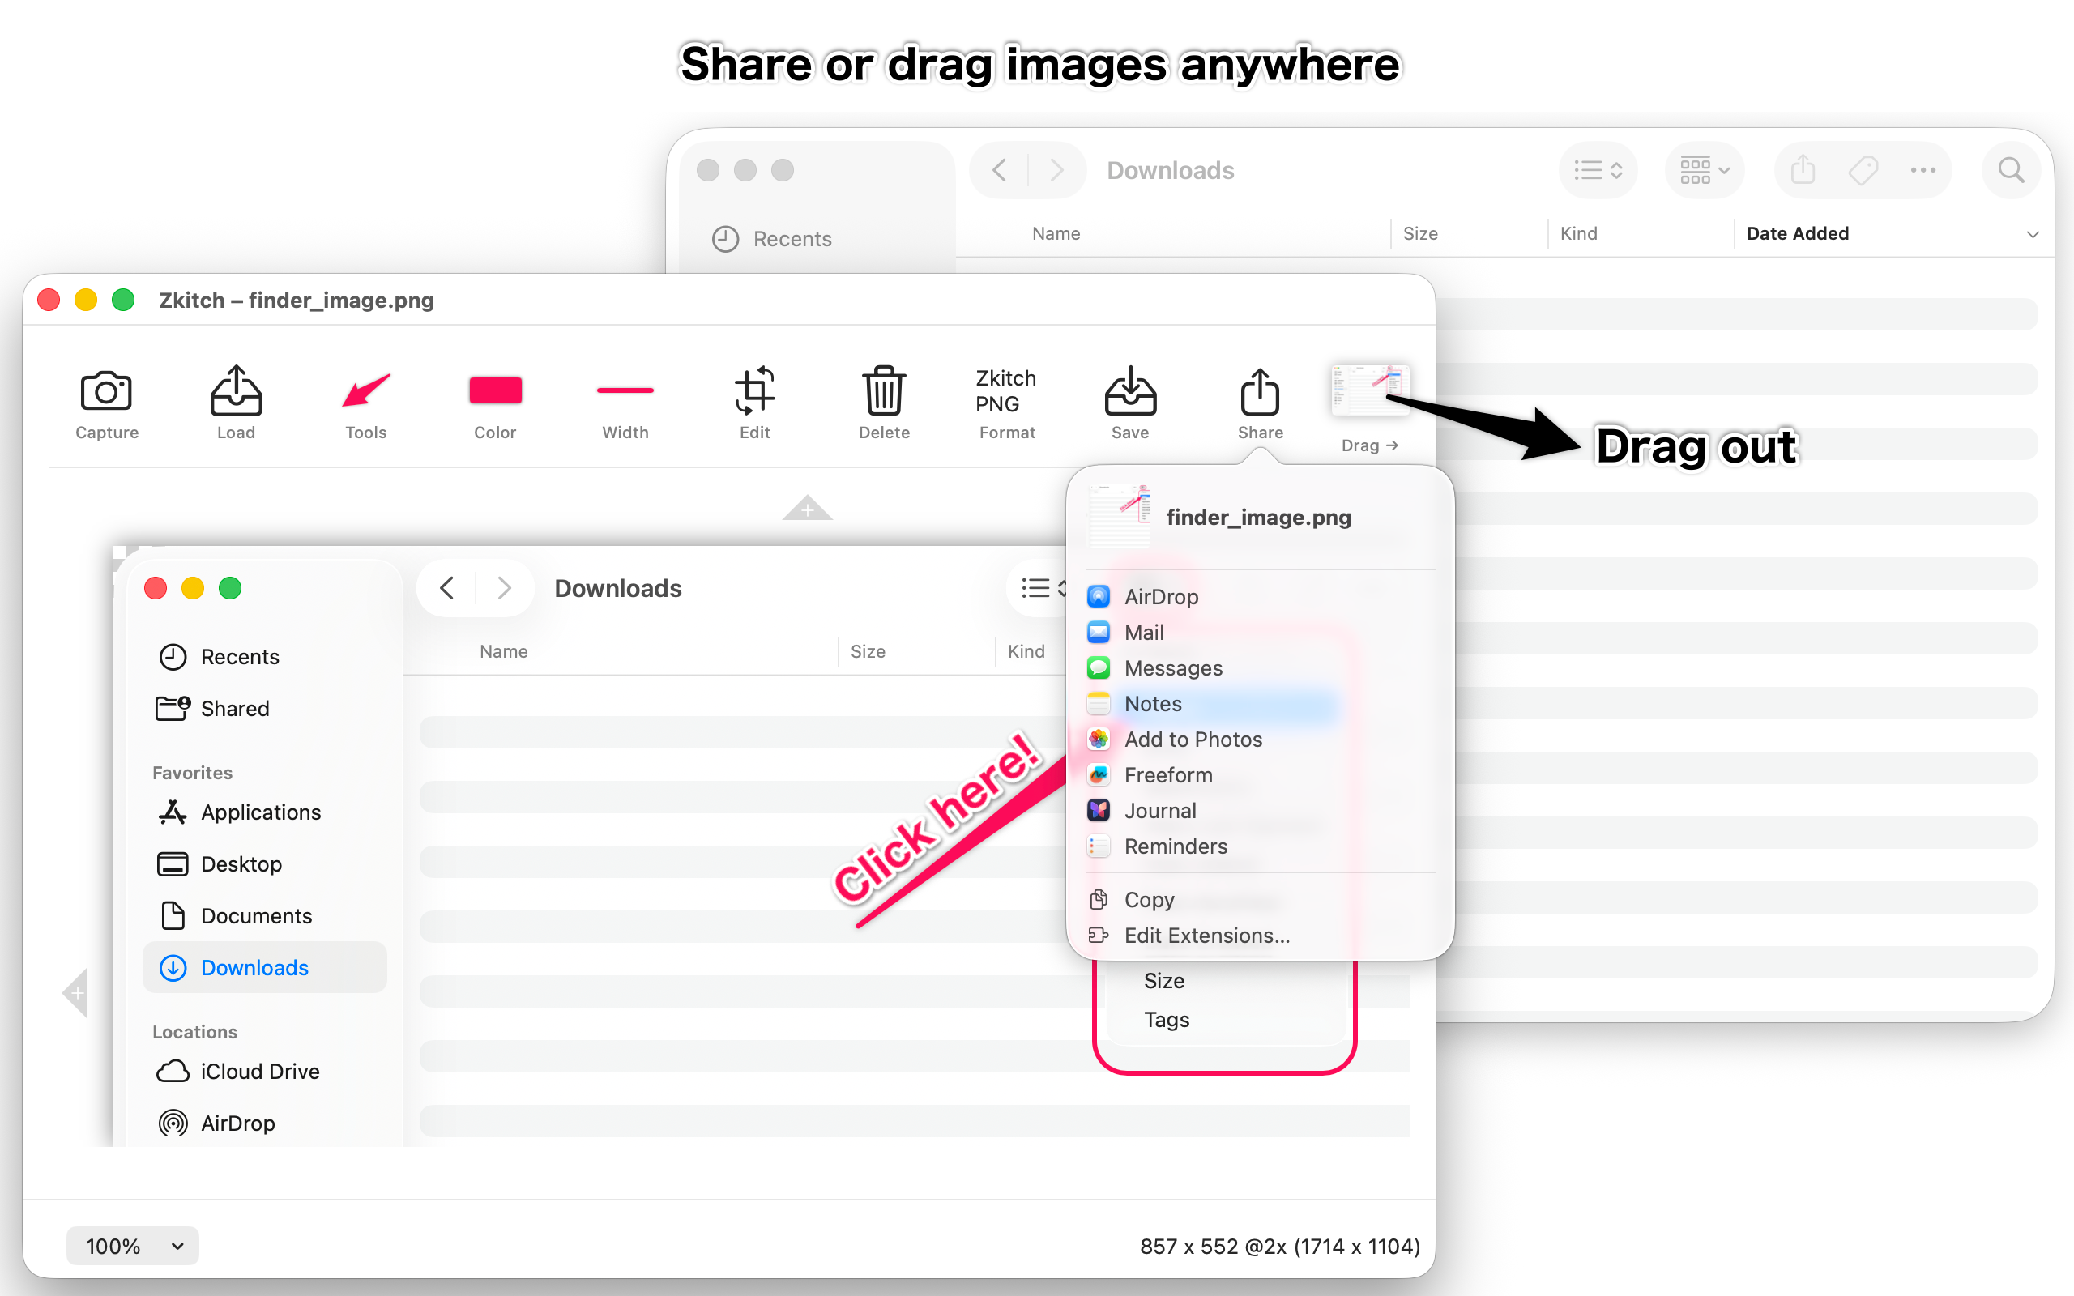Choose Add to Photos
The image size is (2074, 1296).
point(1192,740)
